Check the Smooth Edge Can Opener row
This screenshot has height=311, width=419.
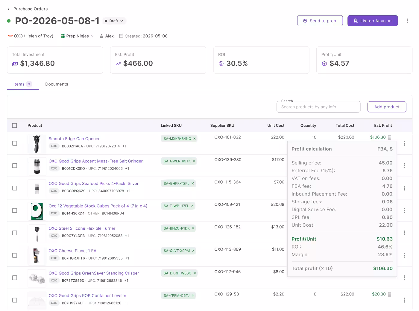(x=14, y=143)
